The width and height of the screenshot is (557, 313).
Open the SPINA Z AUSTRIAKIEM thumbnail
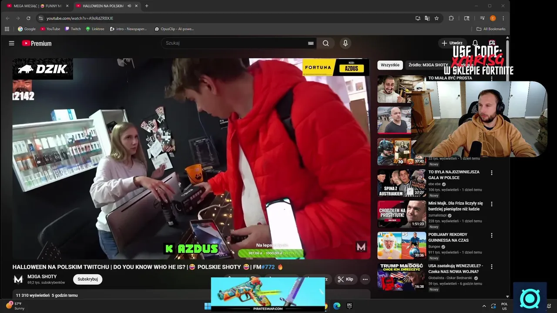tap(402, 183)
